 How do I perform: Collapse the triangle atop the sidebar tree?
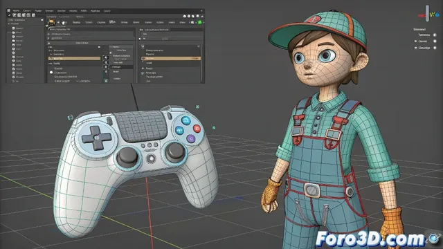coord(9,24)
